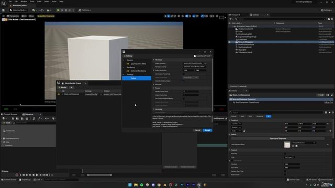Click the Load Level Sequence Asset thumbnail
Screen dimensions: 335x188
click(287, 145)
